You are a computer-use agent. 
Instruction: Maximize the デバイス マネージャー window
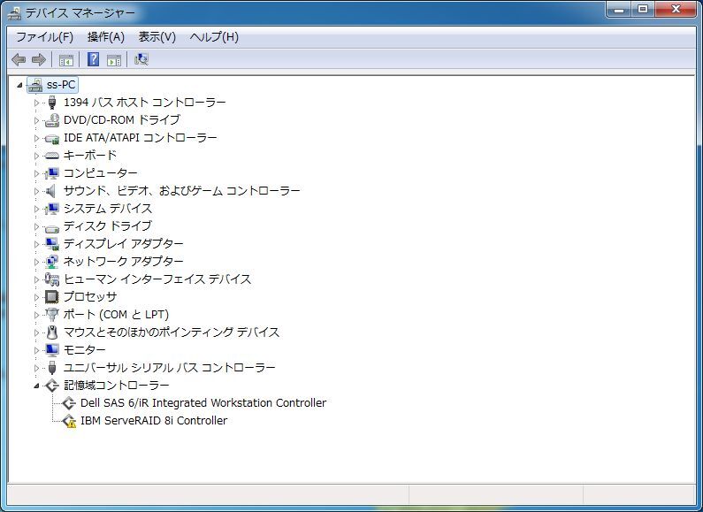pyautogui.click(x=643, y=10)
